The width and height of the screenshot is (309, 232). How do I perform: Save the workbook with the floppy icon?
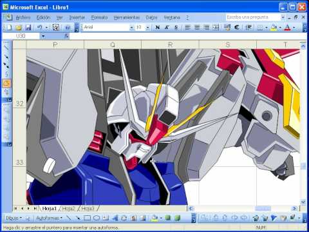point(28,27)
